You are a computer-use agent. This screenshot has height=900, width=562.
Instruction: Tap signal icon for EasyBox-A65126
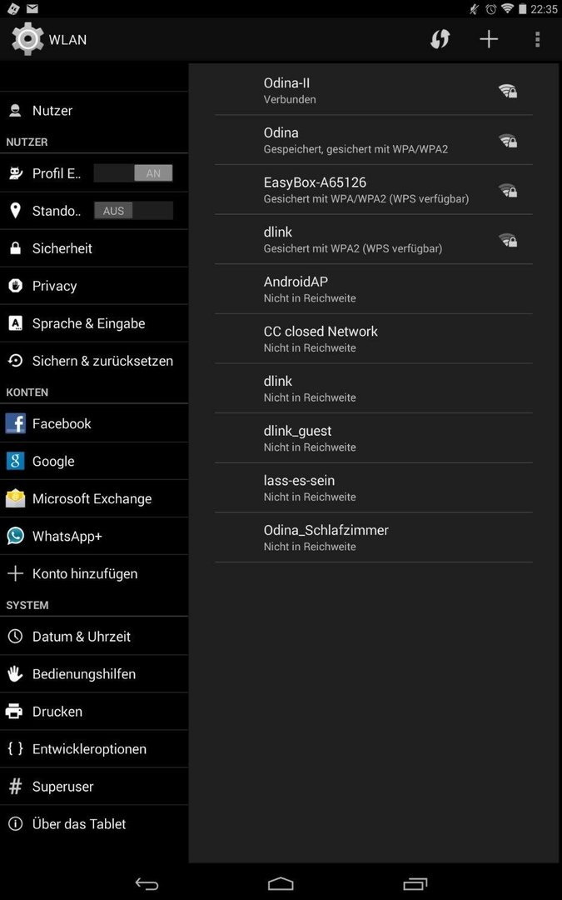[x=508, y=191]
